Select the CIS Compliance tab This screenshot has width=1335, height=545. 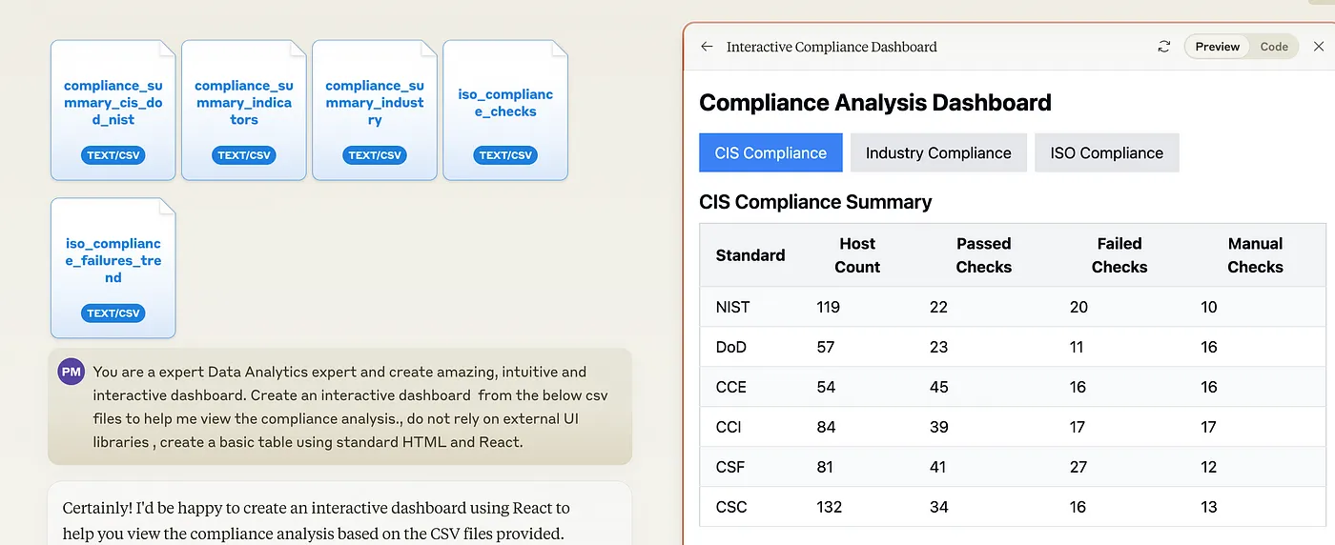click(x=770, y=153)
